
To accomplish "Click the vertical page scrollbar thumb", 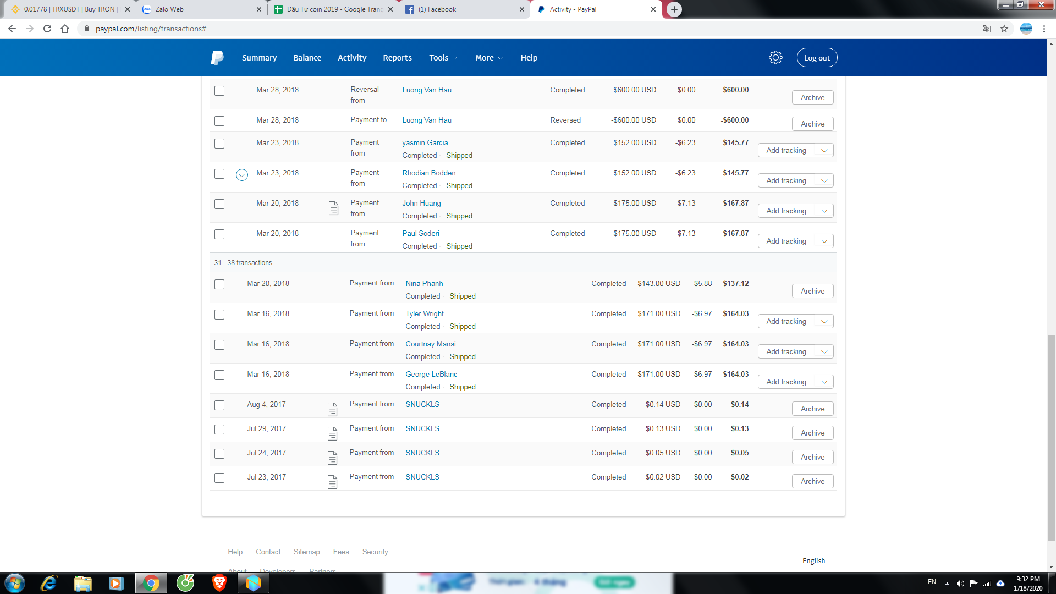I will click(x=1051, y=437).
